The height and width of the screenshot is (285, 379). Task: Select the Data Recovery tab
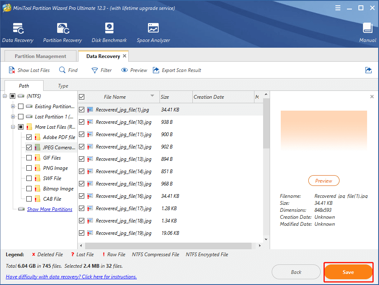point(103,56)
